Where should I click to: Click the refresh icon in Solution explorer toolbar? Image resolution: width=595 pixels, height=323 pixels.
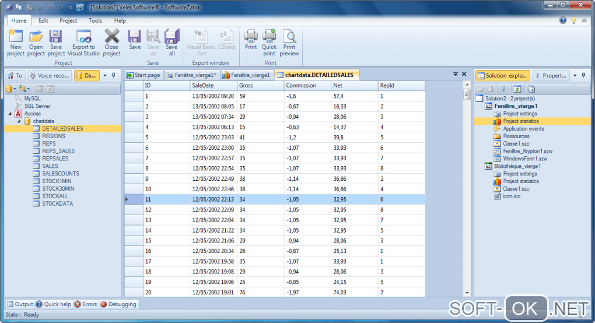click(517, 89)
